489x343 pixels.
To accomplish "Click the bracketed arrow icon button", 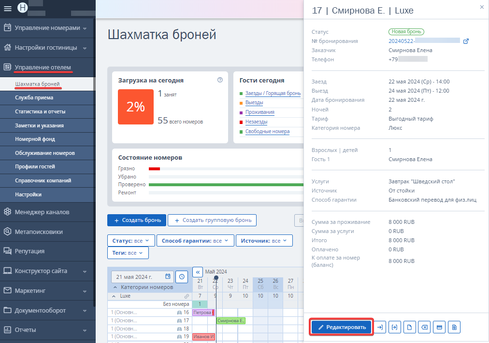I will click(x=394, y=327).
